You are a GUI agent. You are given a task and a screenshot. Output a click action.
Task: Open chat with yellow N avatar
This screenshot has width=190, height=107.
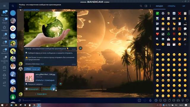(13, 51)
